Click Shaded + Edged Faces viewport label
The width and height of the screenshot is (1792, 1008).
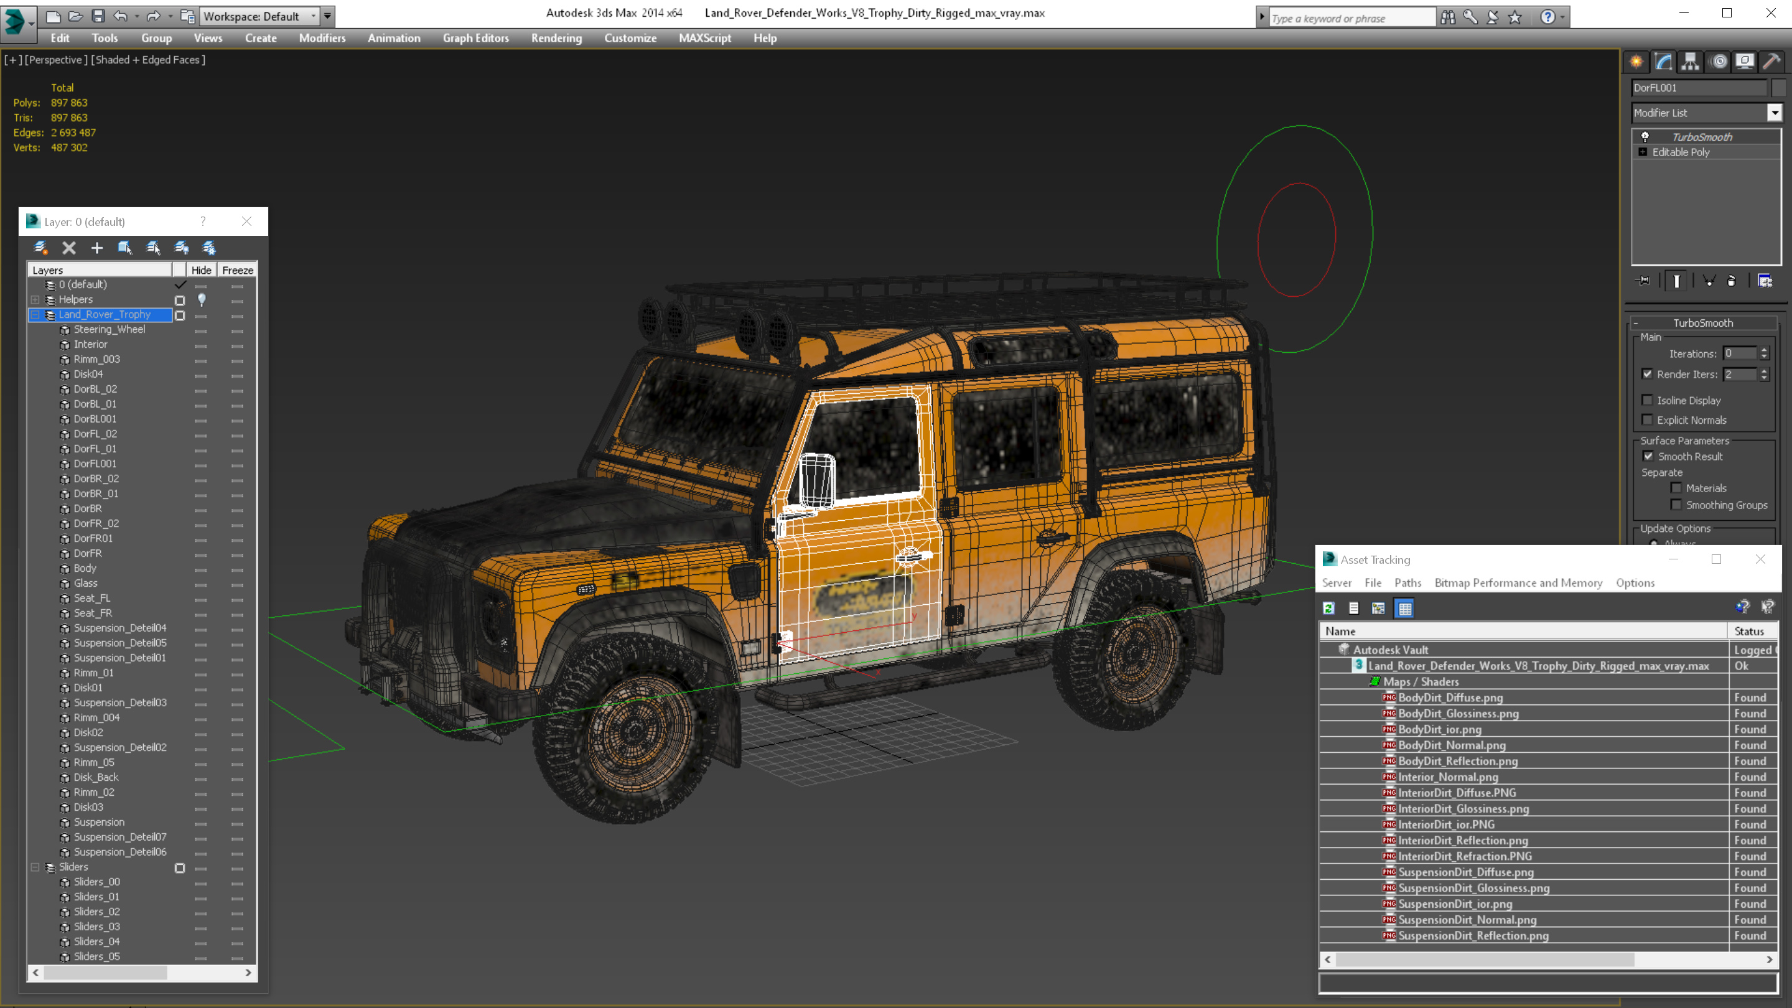click(148, 60)
